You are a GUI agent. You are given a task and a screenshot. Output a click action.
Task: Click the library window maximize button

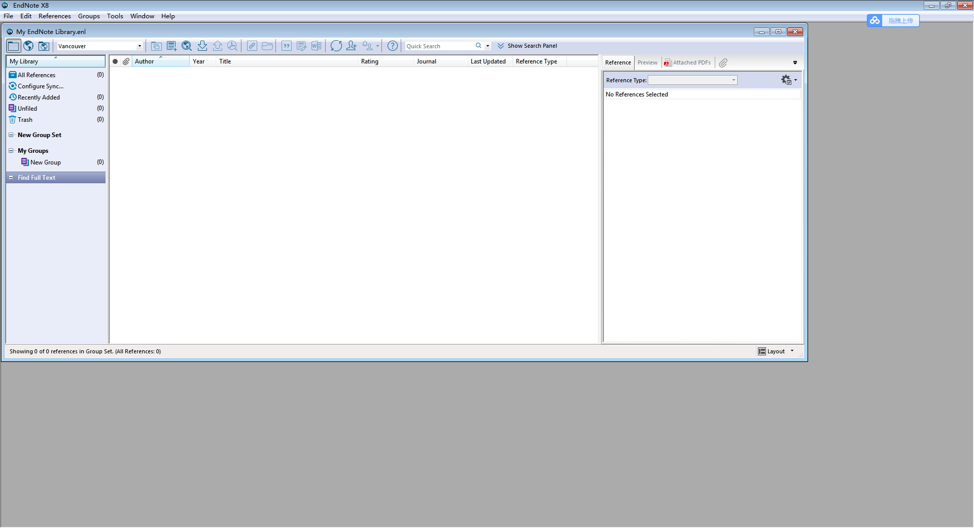778,31
